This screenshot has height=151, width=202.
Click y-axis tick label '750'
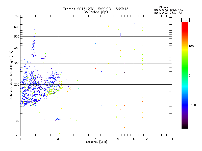(17, 16)
